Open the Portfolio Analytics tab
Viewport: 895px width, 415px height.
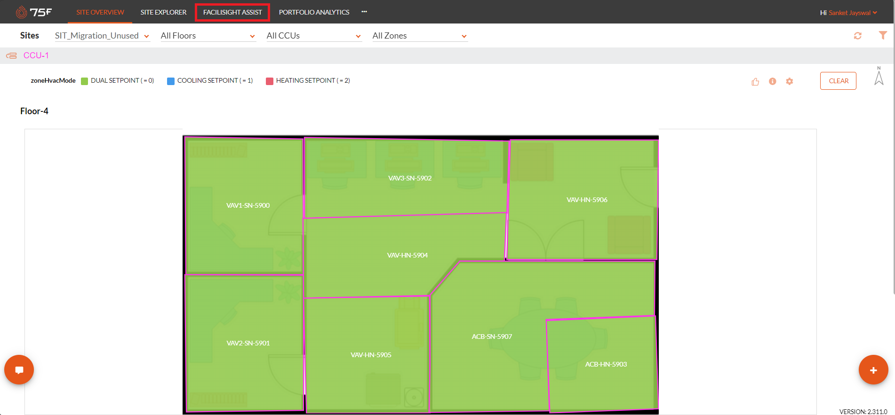(314, 12)
